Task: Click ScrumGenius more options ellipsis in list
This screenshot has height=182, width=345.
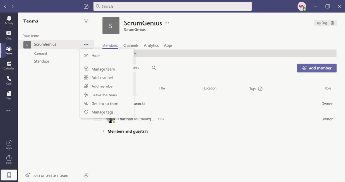Action: pyautogui.click(x=86, y=45)
